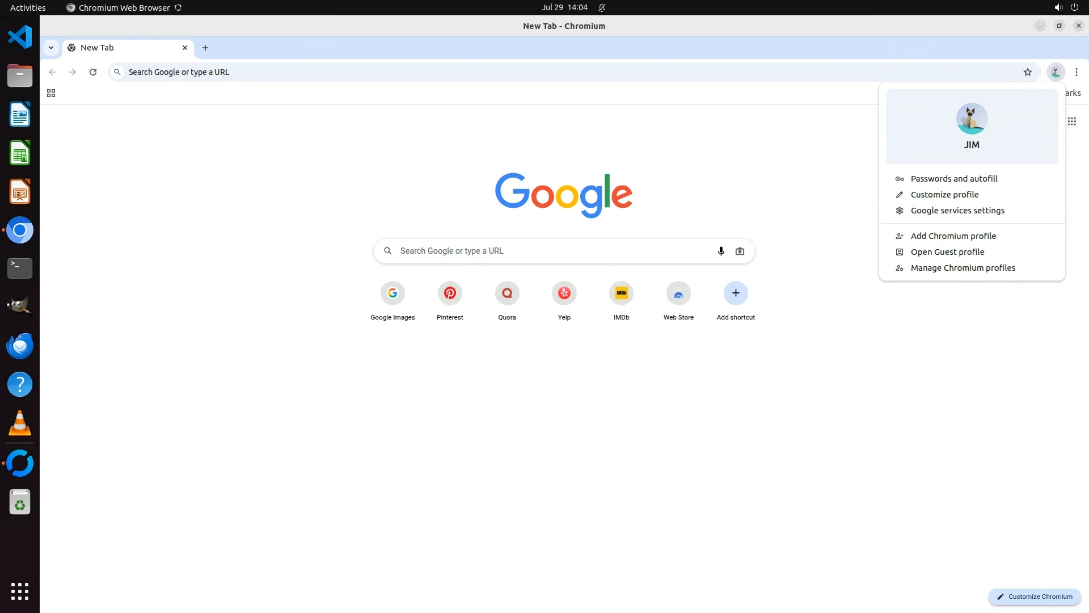Screen dimensions: 1089x613
Task: Expand the tab search dropdown arrow
Action: point(51,48)
